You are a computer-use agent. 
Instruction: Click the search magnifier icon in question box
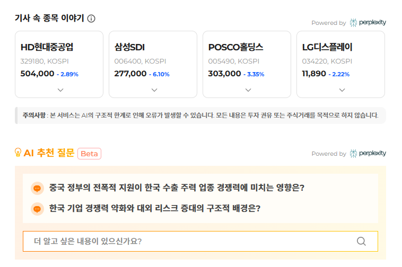click(361, 242)
